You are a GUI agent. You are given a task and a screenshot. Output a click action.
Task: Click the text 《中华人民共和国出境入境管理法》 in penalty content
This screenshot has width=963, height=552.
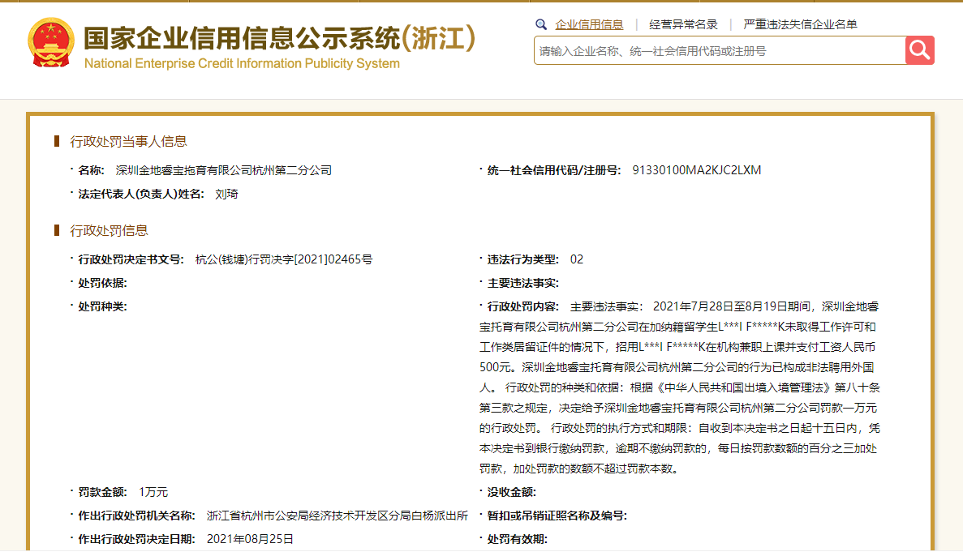coord(743,387)
